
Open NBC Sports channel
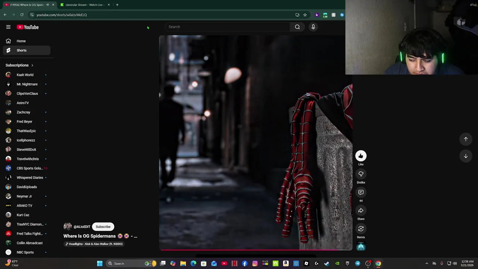click(26, 252)
